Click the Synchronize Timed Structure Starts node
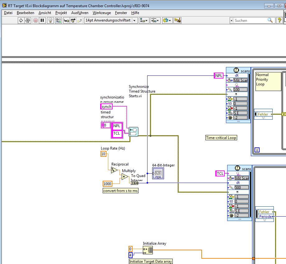 (134, 132)
